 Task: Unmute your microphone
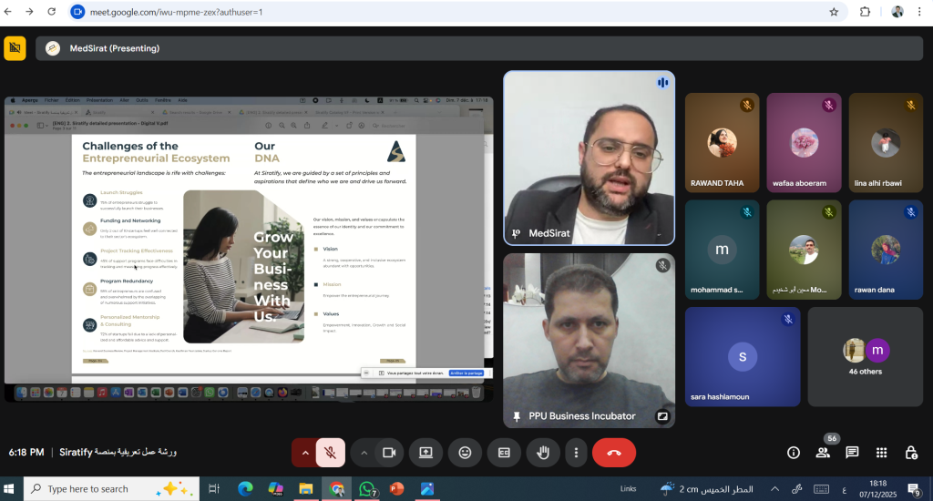pyautogui.click(x=331, y=452)
